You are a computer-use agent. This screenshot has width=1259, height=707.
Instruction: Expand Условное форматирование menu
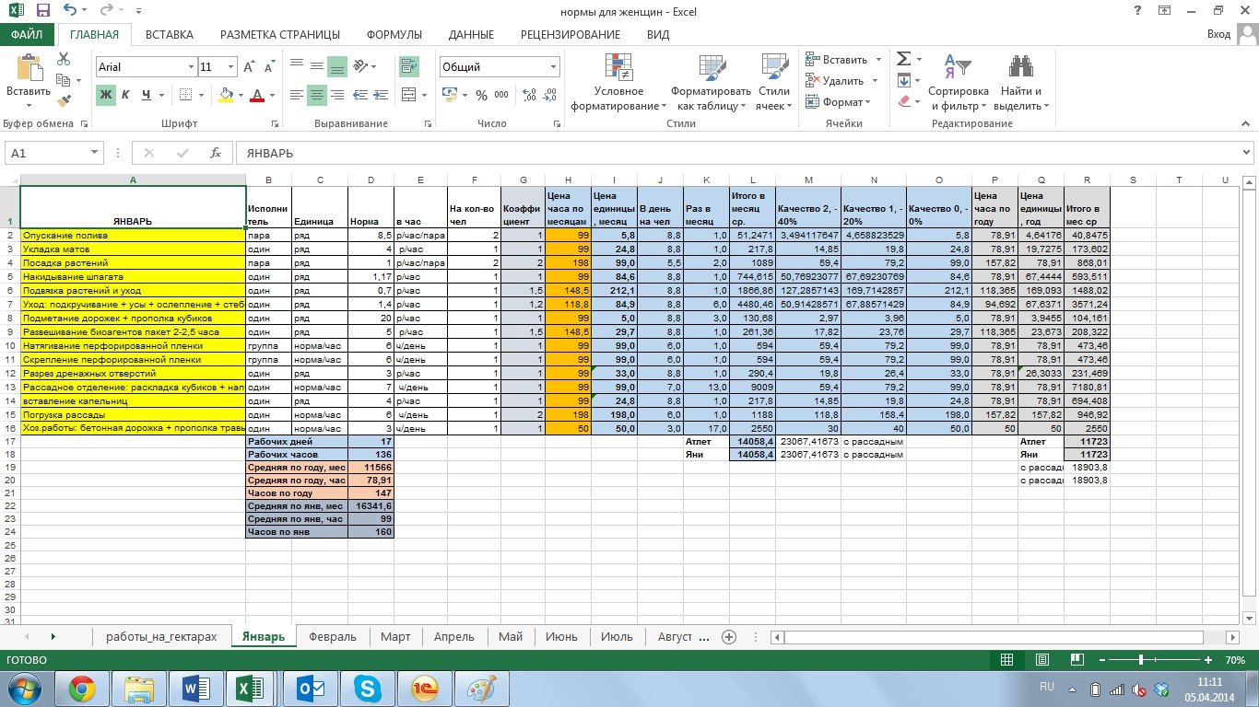pyautogui.click(x=618, y=83)
